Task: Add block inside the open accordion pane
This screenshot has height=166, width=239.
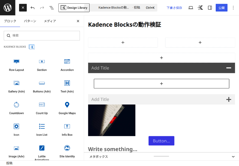Action: pos(162,84)
